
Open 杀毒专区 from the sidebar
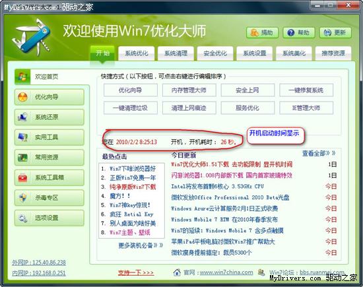49,198
